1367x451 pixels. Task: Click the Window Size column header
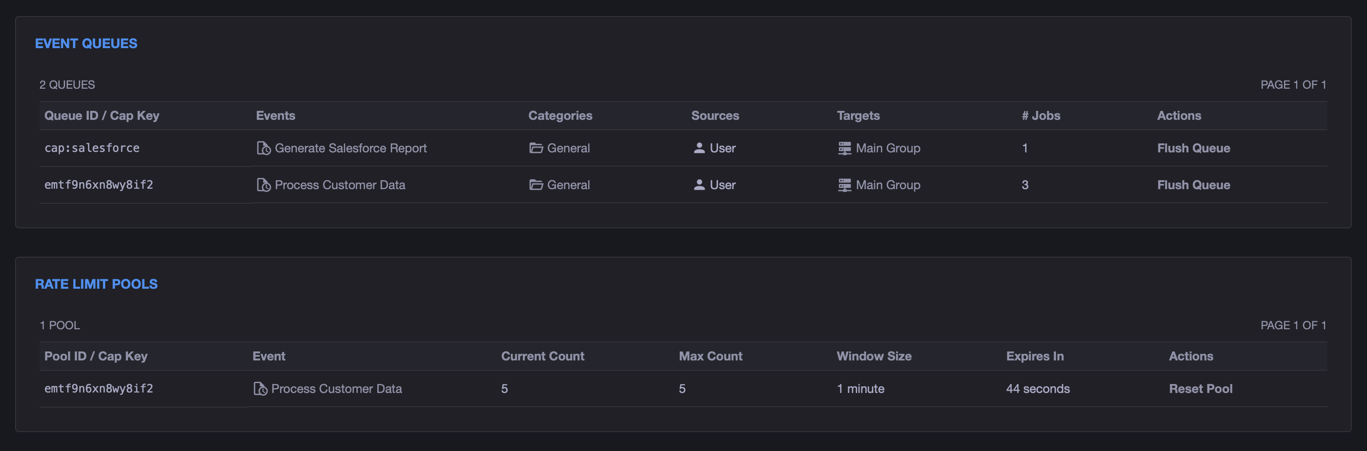pyautogui.click(x=874, y=356)
